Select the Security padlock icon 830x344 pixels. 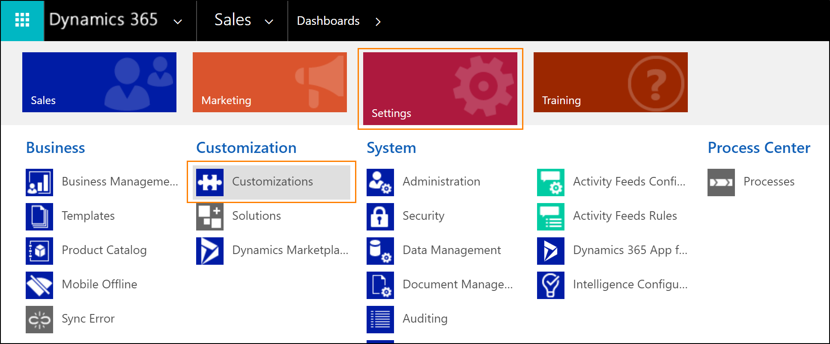pos(380,216)
